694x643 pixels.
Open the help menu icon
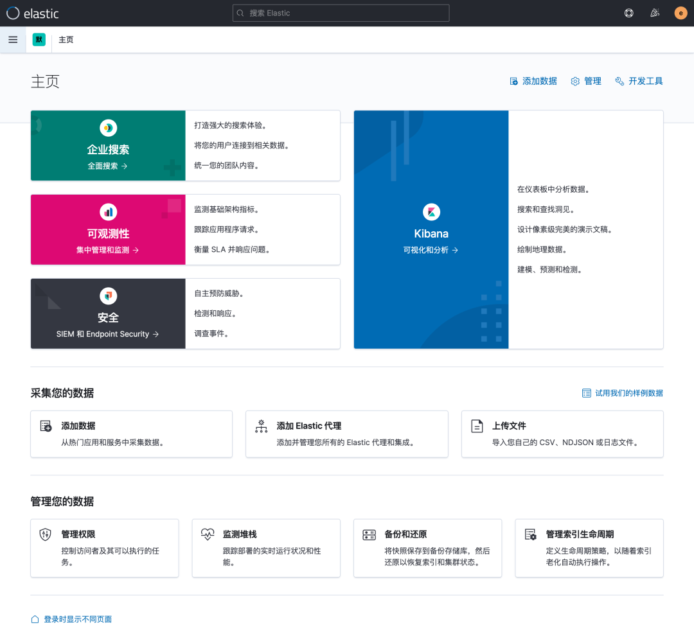click(628, 13)
